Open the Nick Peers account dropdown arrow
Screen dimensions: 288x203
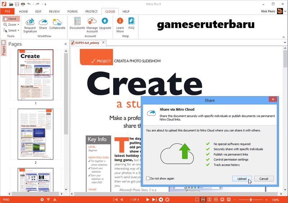pyautogui.click(x=285, y=11)
